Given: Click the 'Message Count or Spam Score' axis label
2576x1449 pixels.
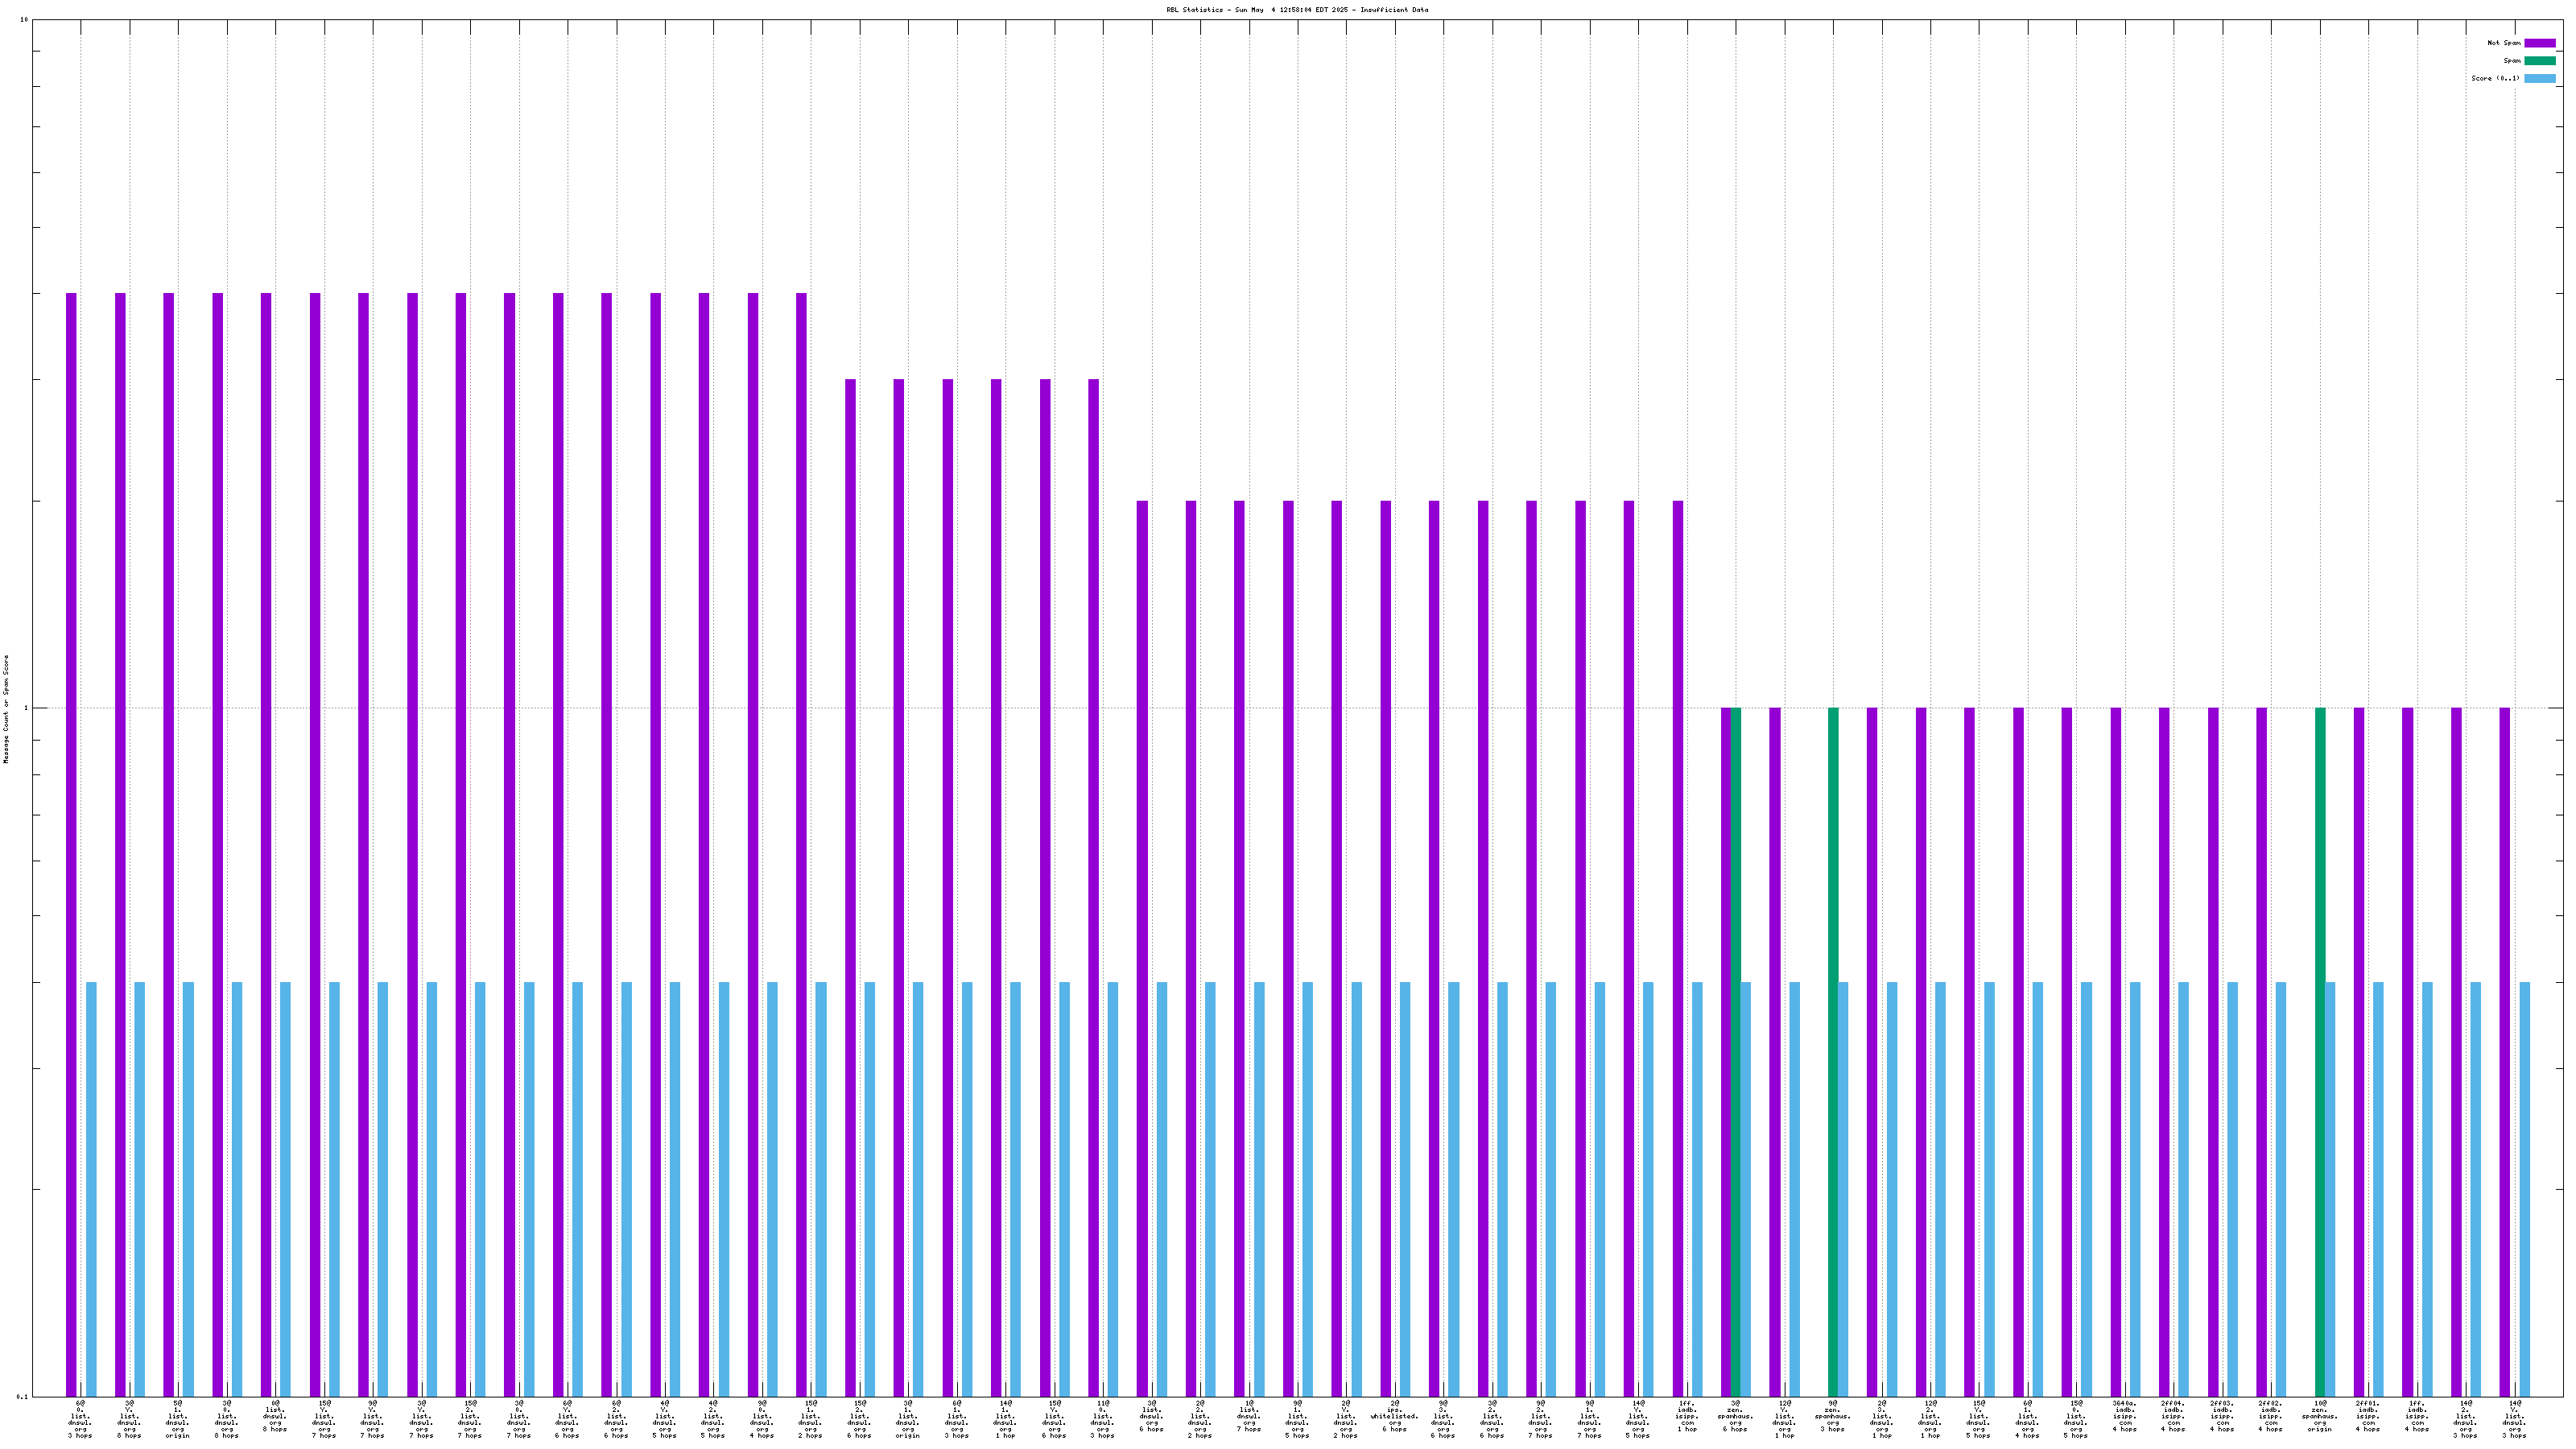Looking at the screenshot, I should click(x=6, y=708).
